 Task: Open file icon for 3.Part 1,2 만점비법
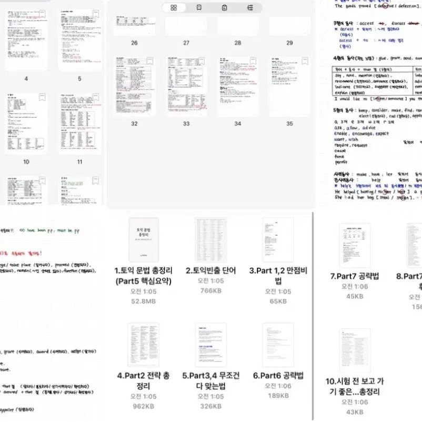278,240
